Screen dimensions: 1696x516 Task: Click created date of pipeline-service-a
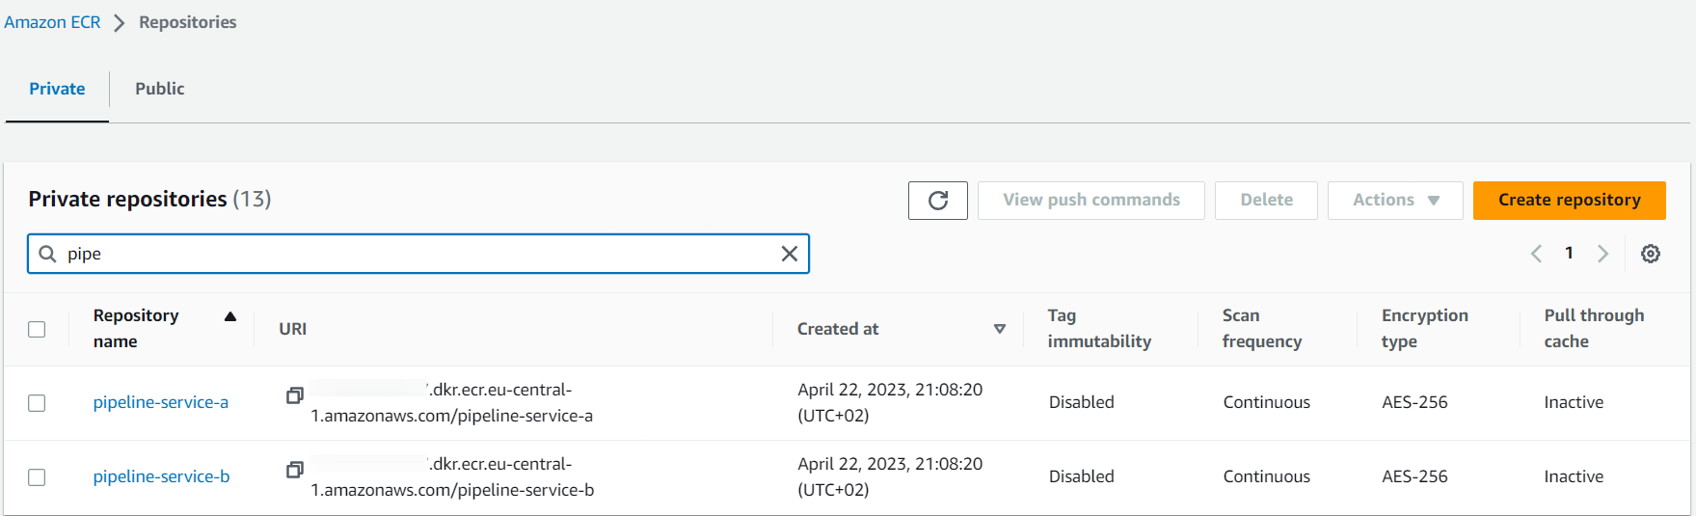(x=890, y=403)
